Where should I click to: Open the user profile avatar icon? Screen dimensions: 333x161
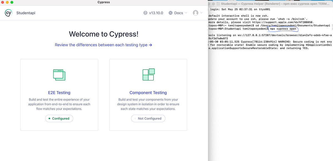195,13
